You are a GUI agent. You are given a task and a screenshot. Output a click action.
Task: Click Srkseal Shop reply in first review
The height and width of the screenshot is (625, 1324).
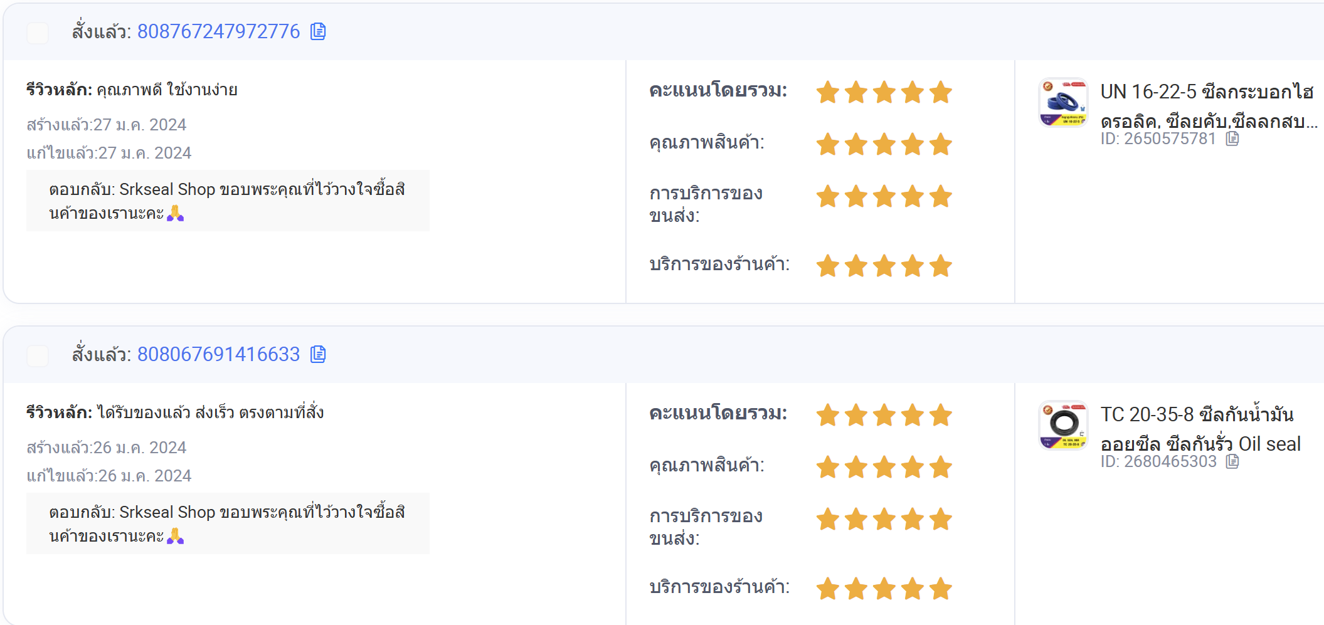pyautogui.click(x=228, y=201)
